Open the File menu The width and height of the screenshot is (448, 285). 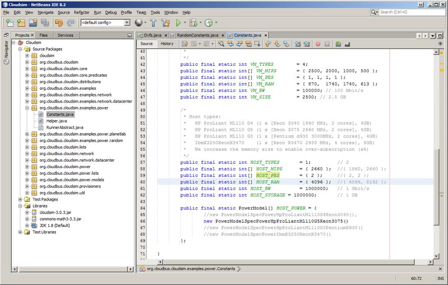pyautogui.click(x=6, y=12)
